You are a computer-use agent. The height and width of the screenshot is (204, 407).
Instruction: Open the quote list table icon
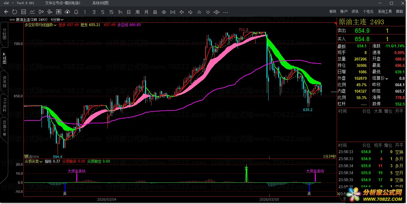click(24, 12)
